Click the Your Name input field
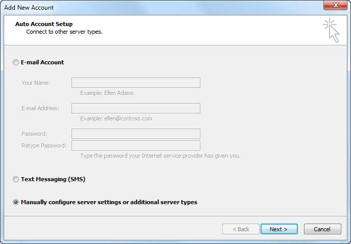351x244 pixels. coord(136,83)
